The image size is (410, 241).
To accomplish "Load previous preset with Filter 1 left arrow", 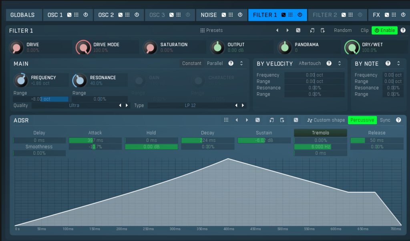I will 277,30.
